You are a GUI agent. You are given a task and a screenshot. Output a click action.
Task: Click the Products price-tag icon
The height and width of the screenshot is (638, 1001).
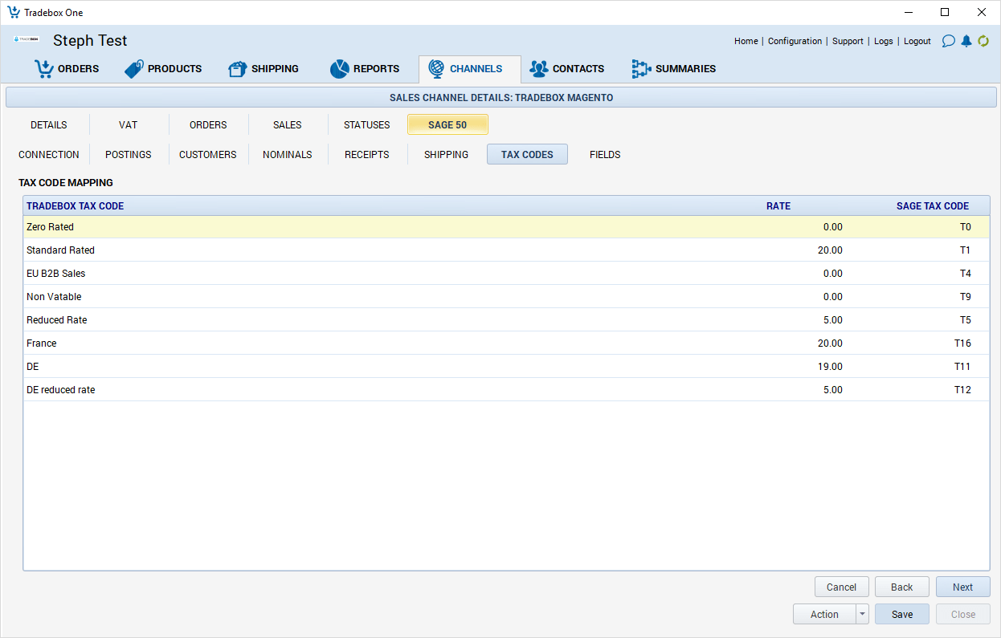coord(133,68)
